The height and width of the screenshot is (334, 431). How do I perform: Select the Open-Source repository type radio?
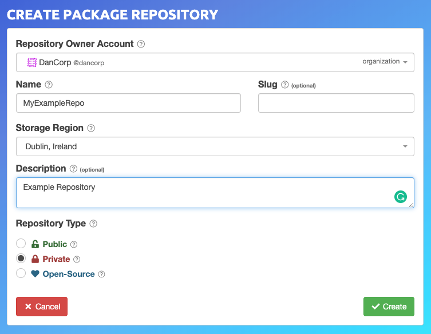click(x=21, y=273)
